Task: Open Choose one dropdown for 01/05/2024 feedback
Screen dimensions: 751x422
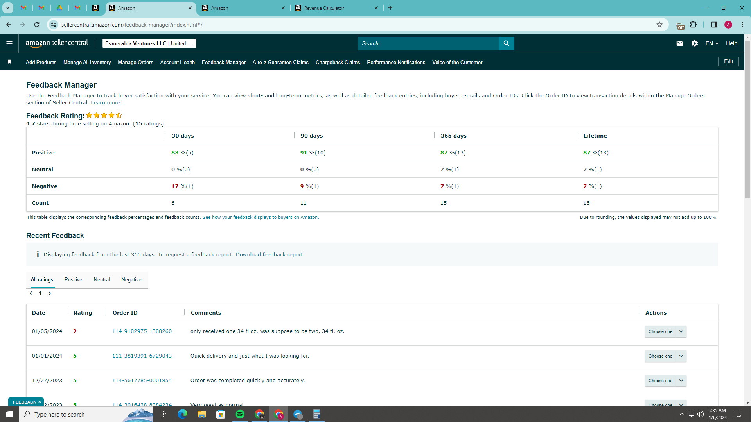Action: coord(665,331)
